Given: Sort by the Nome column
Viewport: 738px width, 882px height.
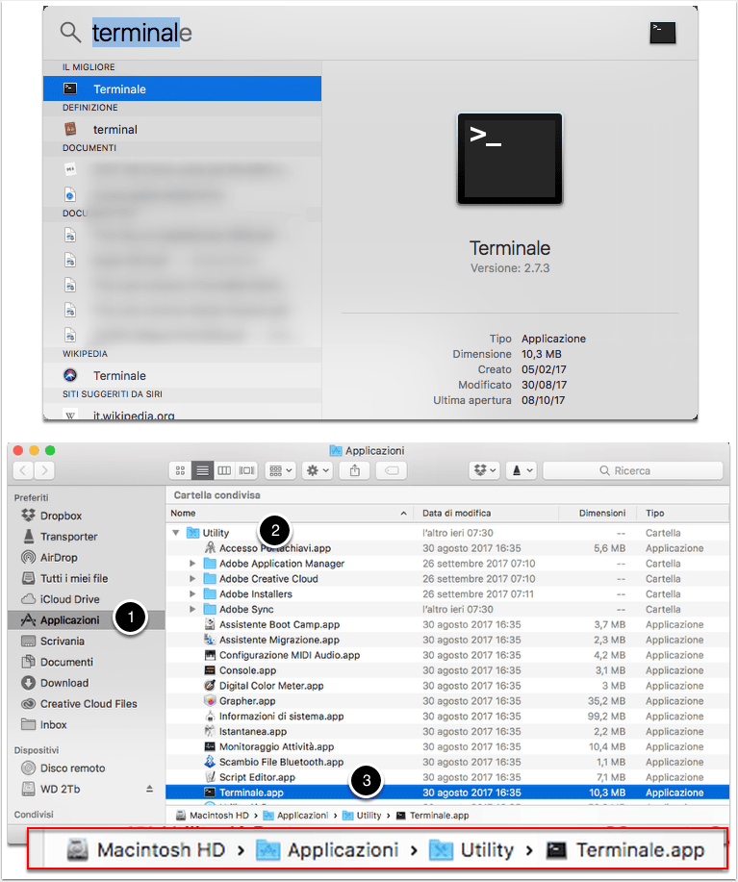Looking at the screenshot, I should click(290, 513).
